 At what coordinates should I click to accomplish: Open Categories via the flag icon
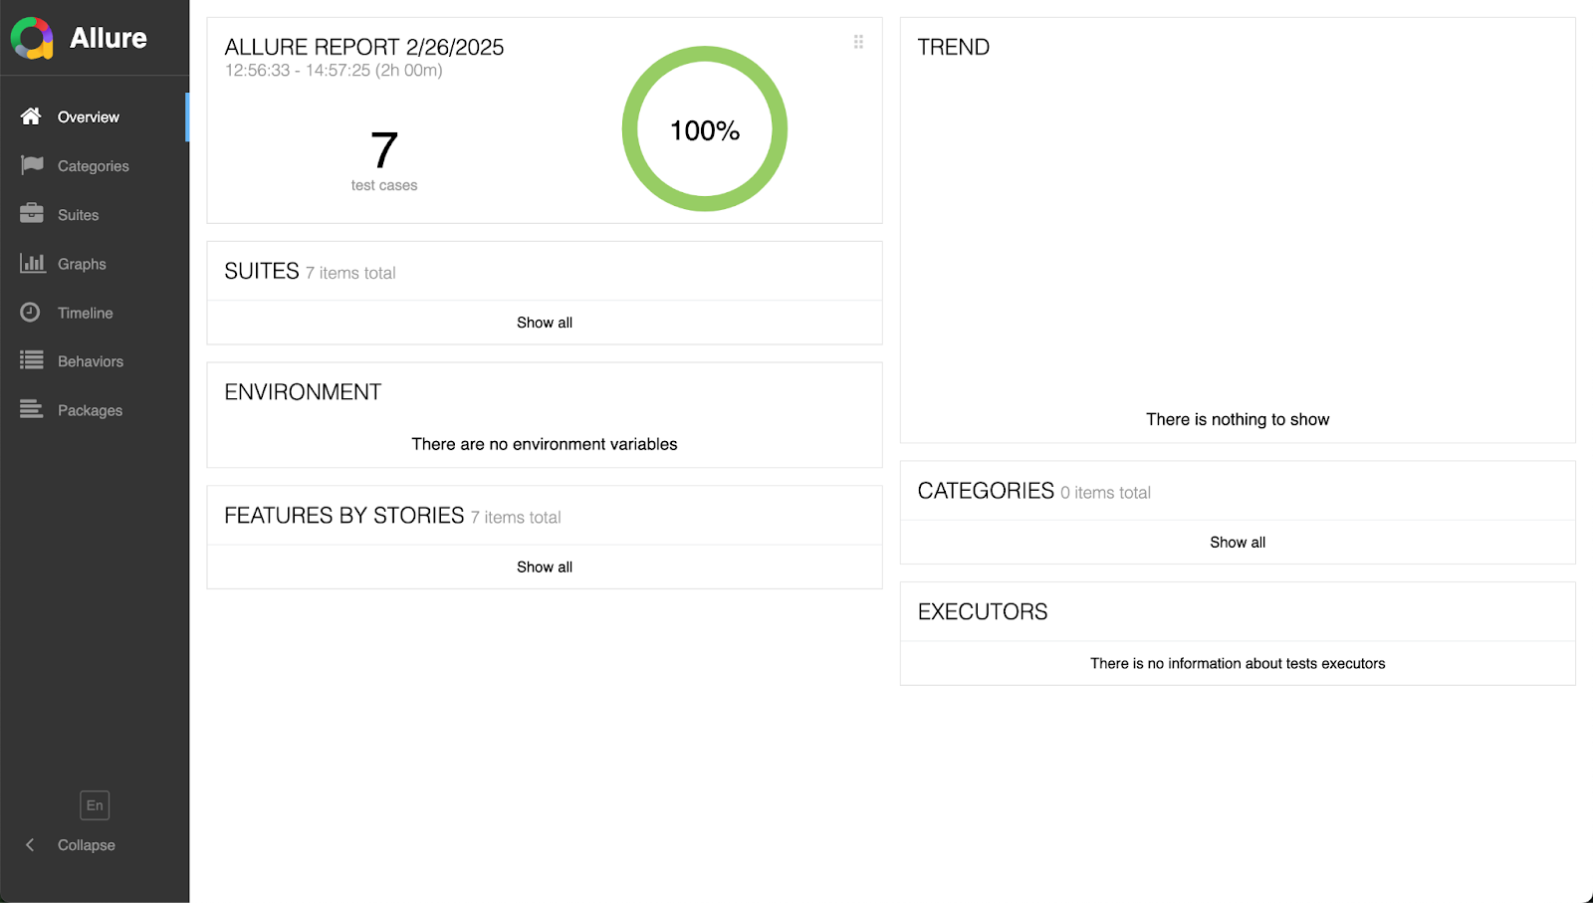tap(32, 165)
